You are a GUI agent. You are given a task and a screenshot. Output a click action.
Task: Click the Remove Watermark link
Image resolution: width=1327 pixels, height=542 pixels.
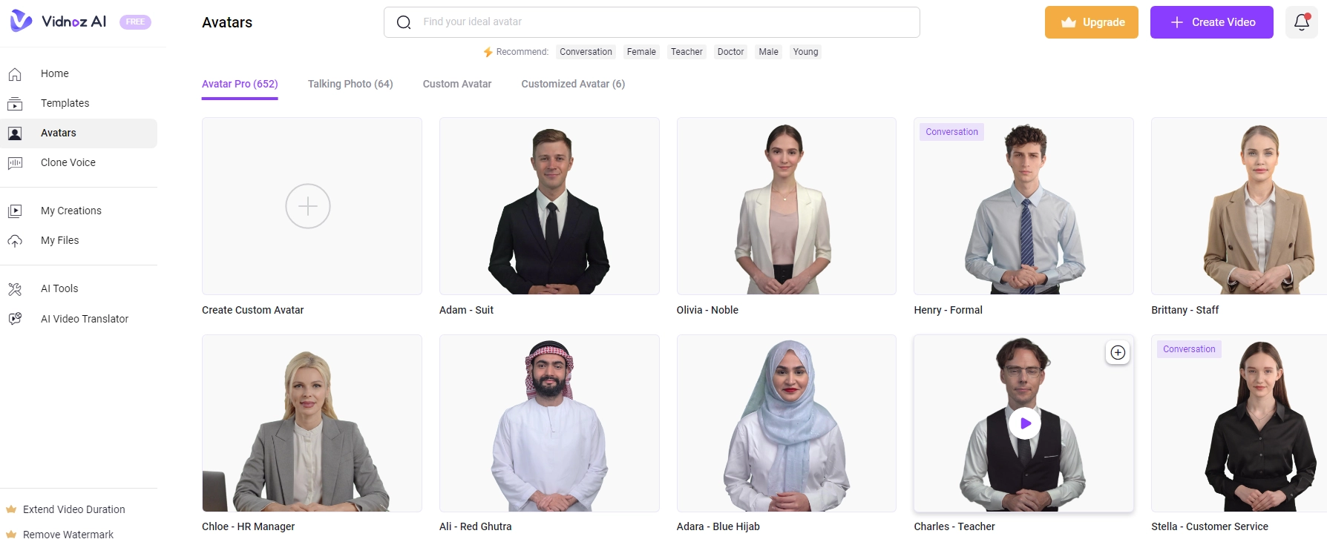[x=68, y=535]
